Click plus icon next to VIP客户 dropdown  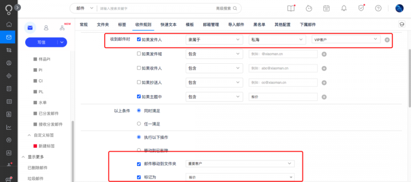click(x=387, y=40)
